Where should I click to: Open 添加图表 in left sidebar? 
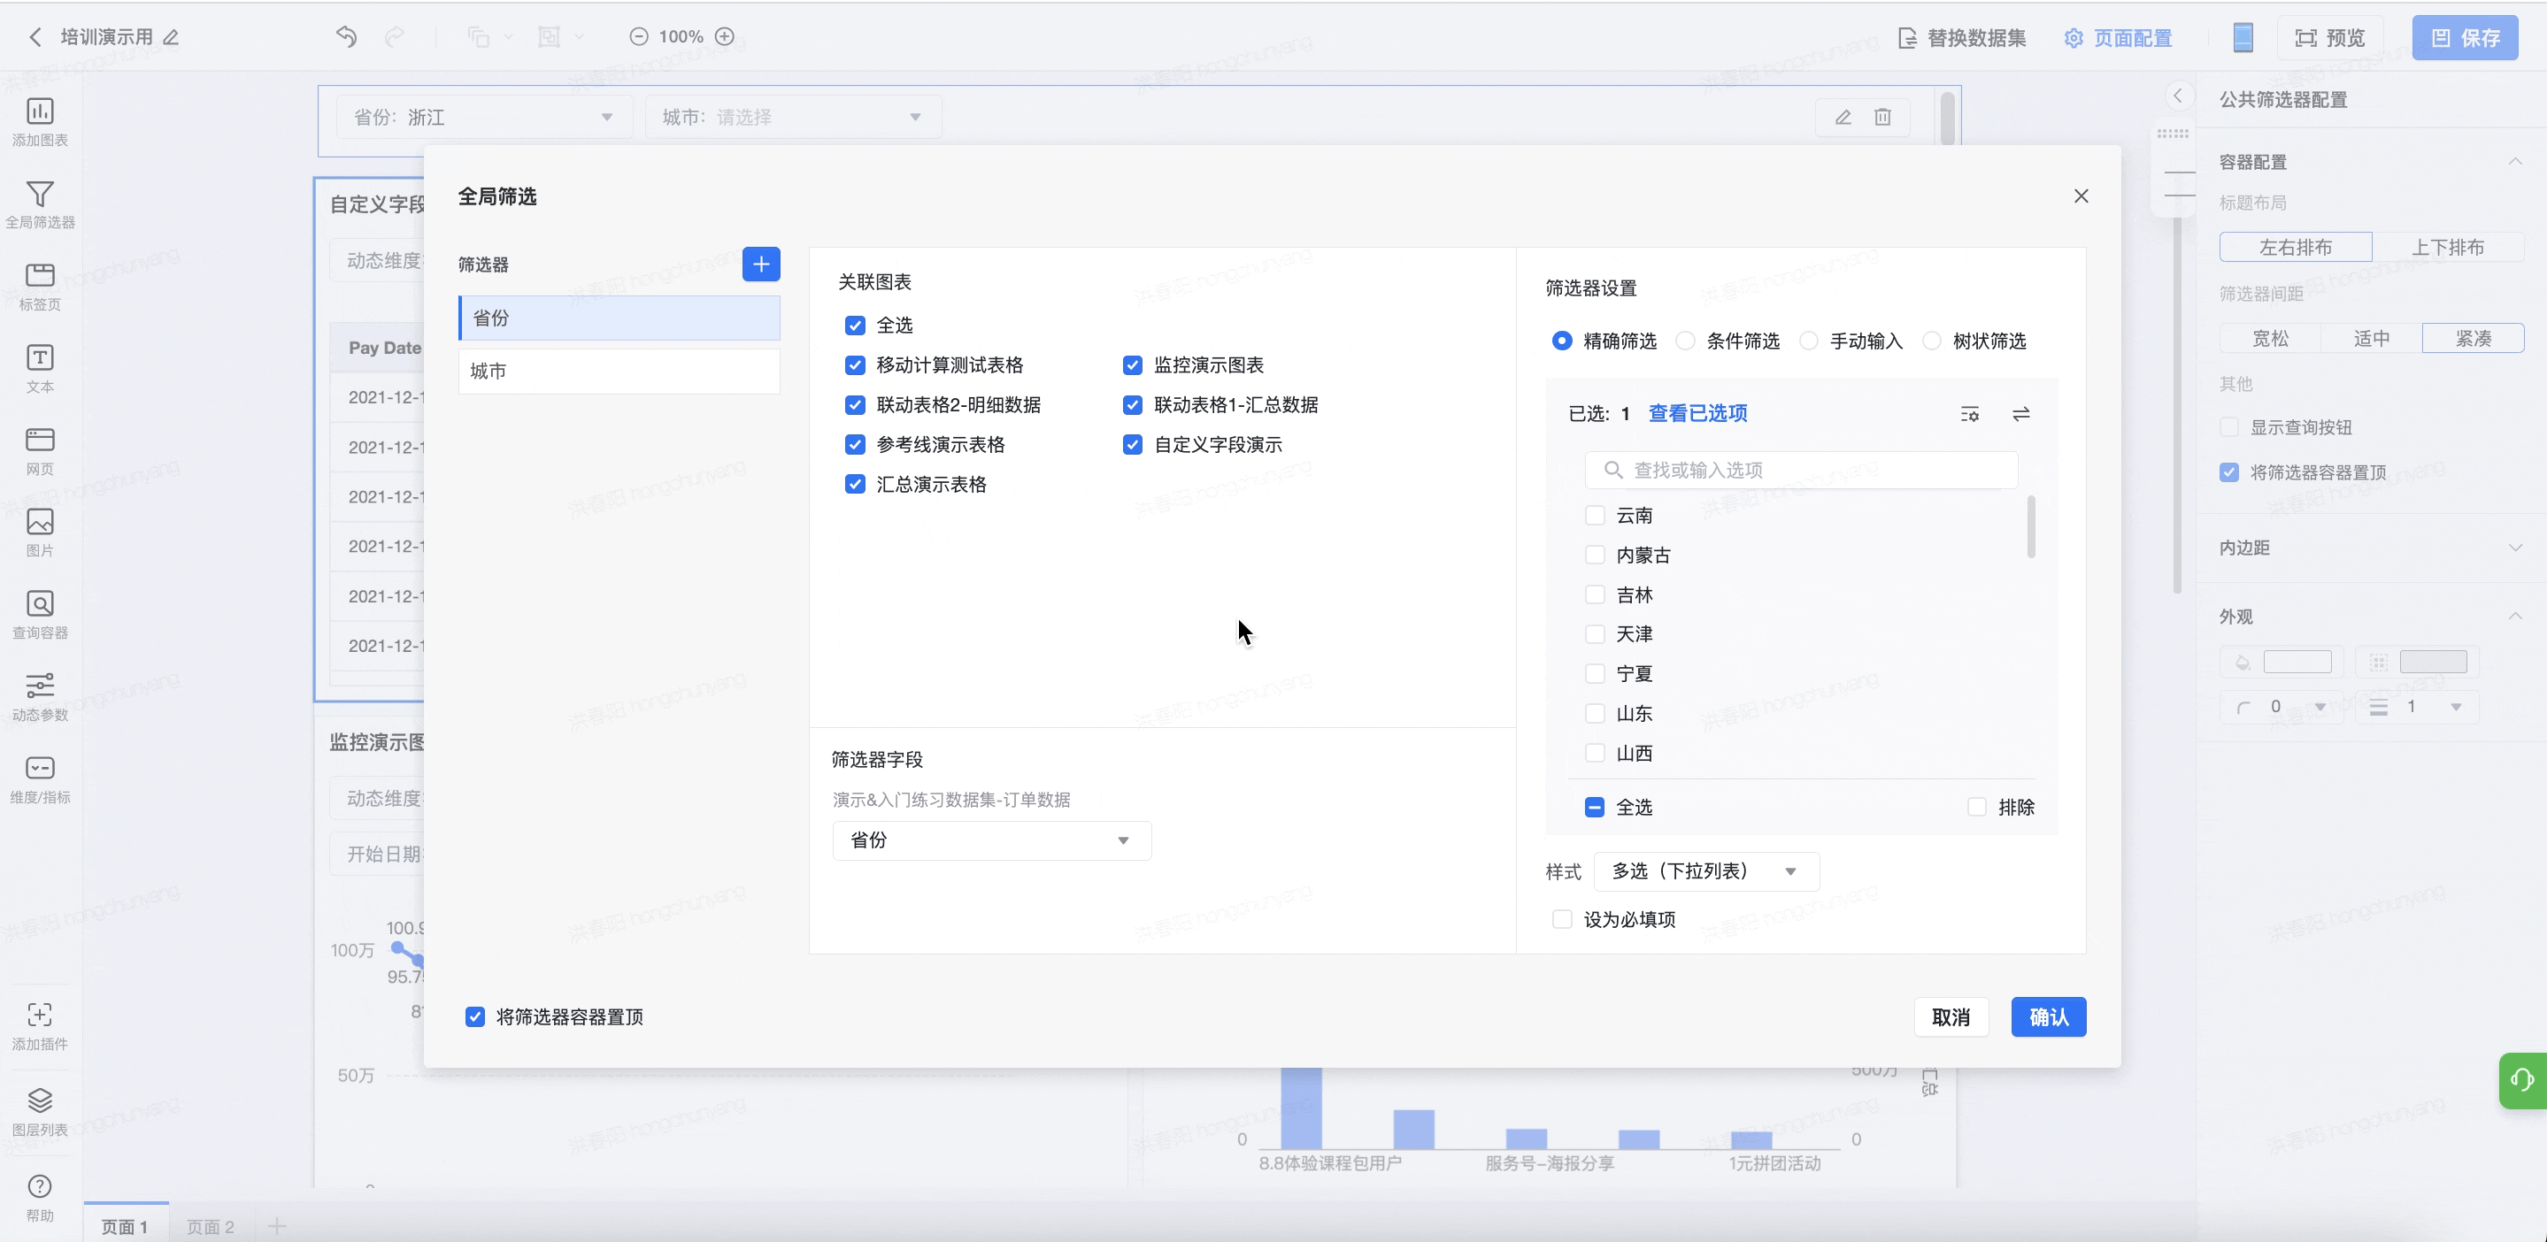point(40,121)
